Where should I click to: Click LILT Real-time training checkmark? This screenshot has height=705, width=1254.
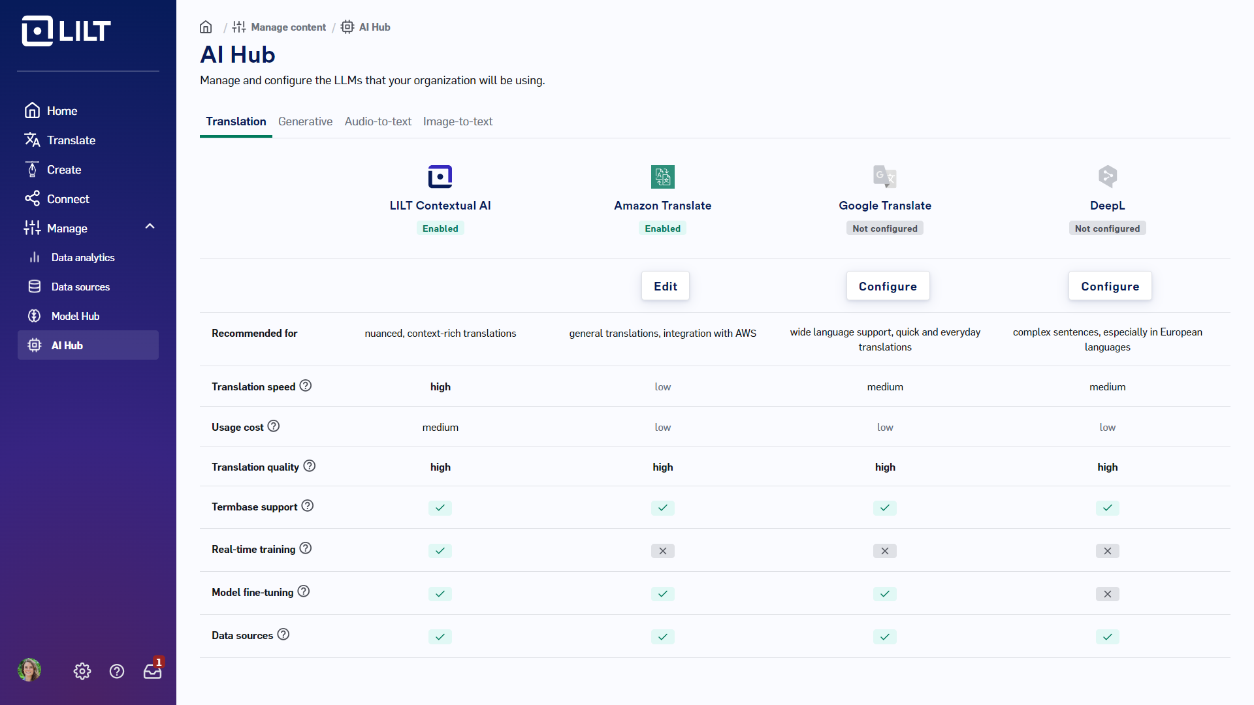click(440, 551)
